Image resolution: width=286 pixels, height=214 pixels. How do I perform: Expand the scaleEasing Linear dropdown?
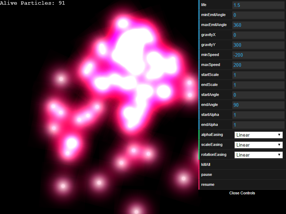(258, 145)
